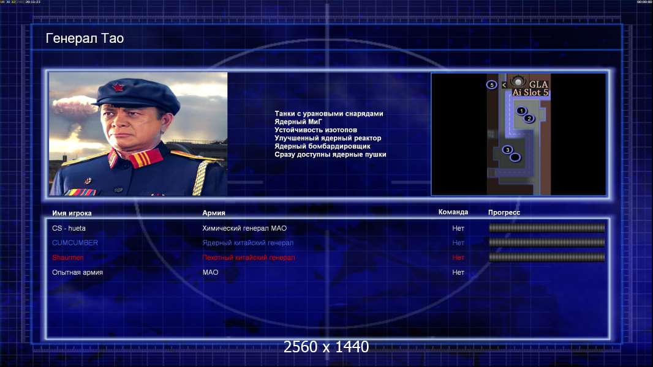This screenshot has width=653, height=367.
Task: Click the Армия column header
Action: (214, 213)
